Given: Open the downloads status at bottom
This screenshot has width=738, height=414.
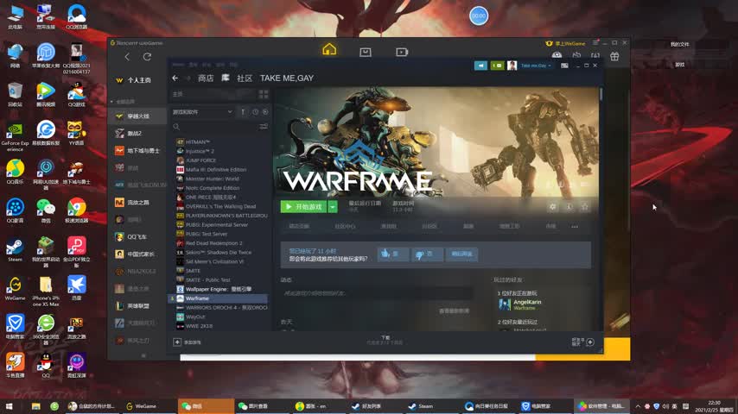Looking at the screenshot, I should [385, 340].
